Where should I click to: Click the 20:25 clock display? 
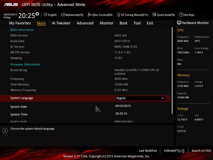[x=27, y=15]
